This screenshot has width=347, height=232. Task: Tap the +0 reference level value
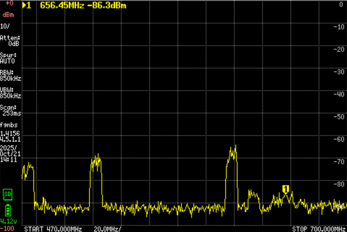click(9, 3)
